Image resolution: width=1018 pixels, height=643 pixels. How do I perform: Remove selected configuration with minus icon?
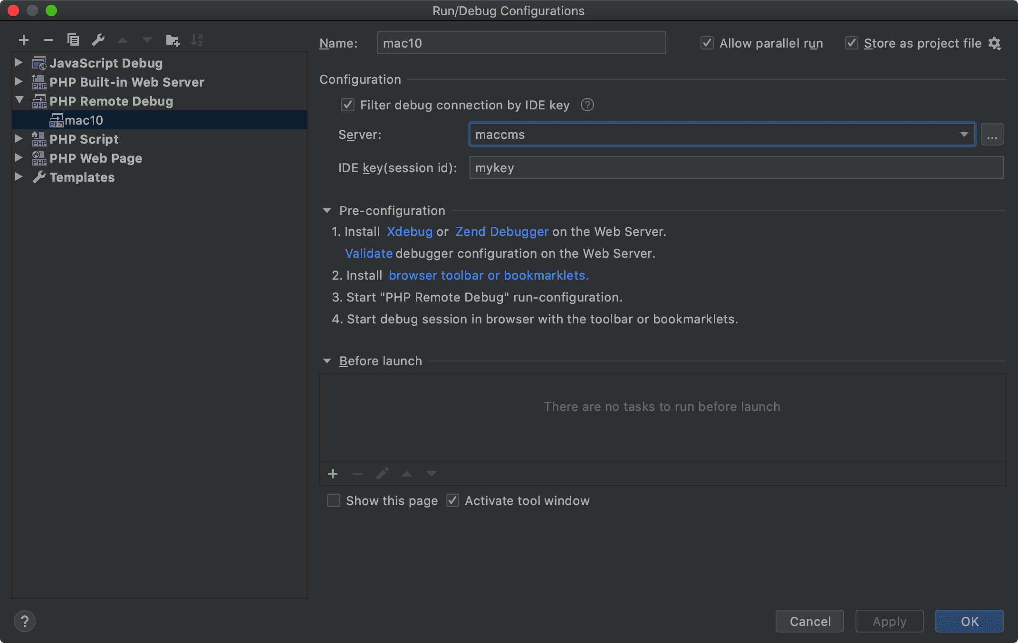point(48,40)
